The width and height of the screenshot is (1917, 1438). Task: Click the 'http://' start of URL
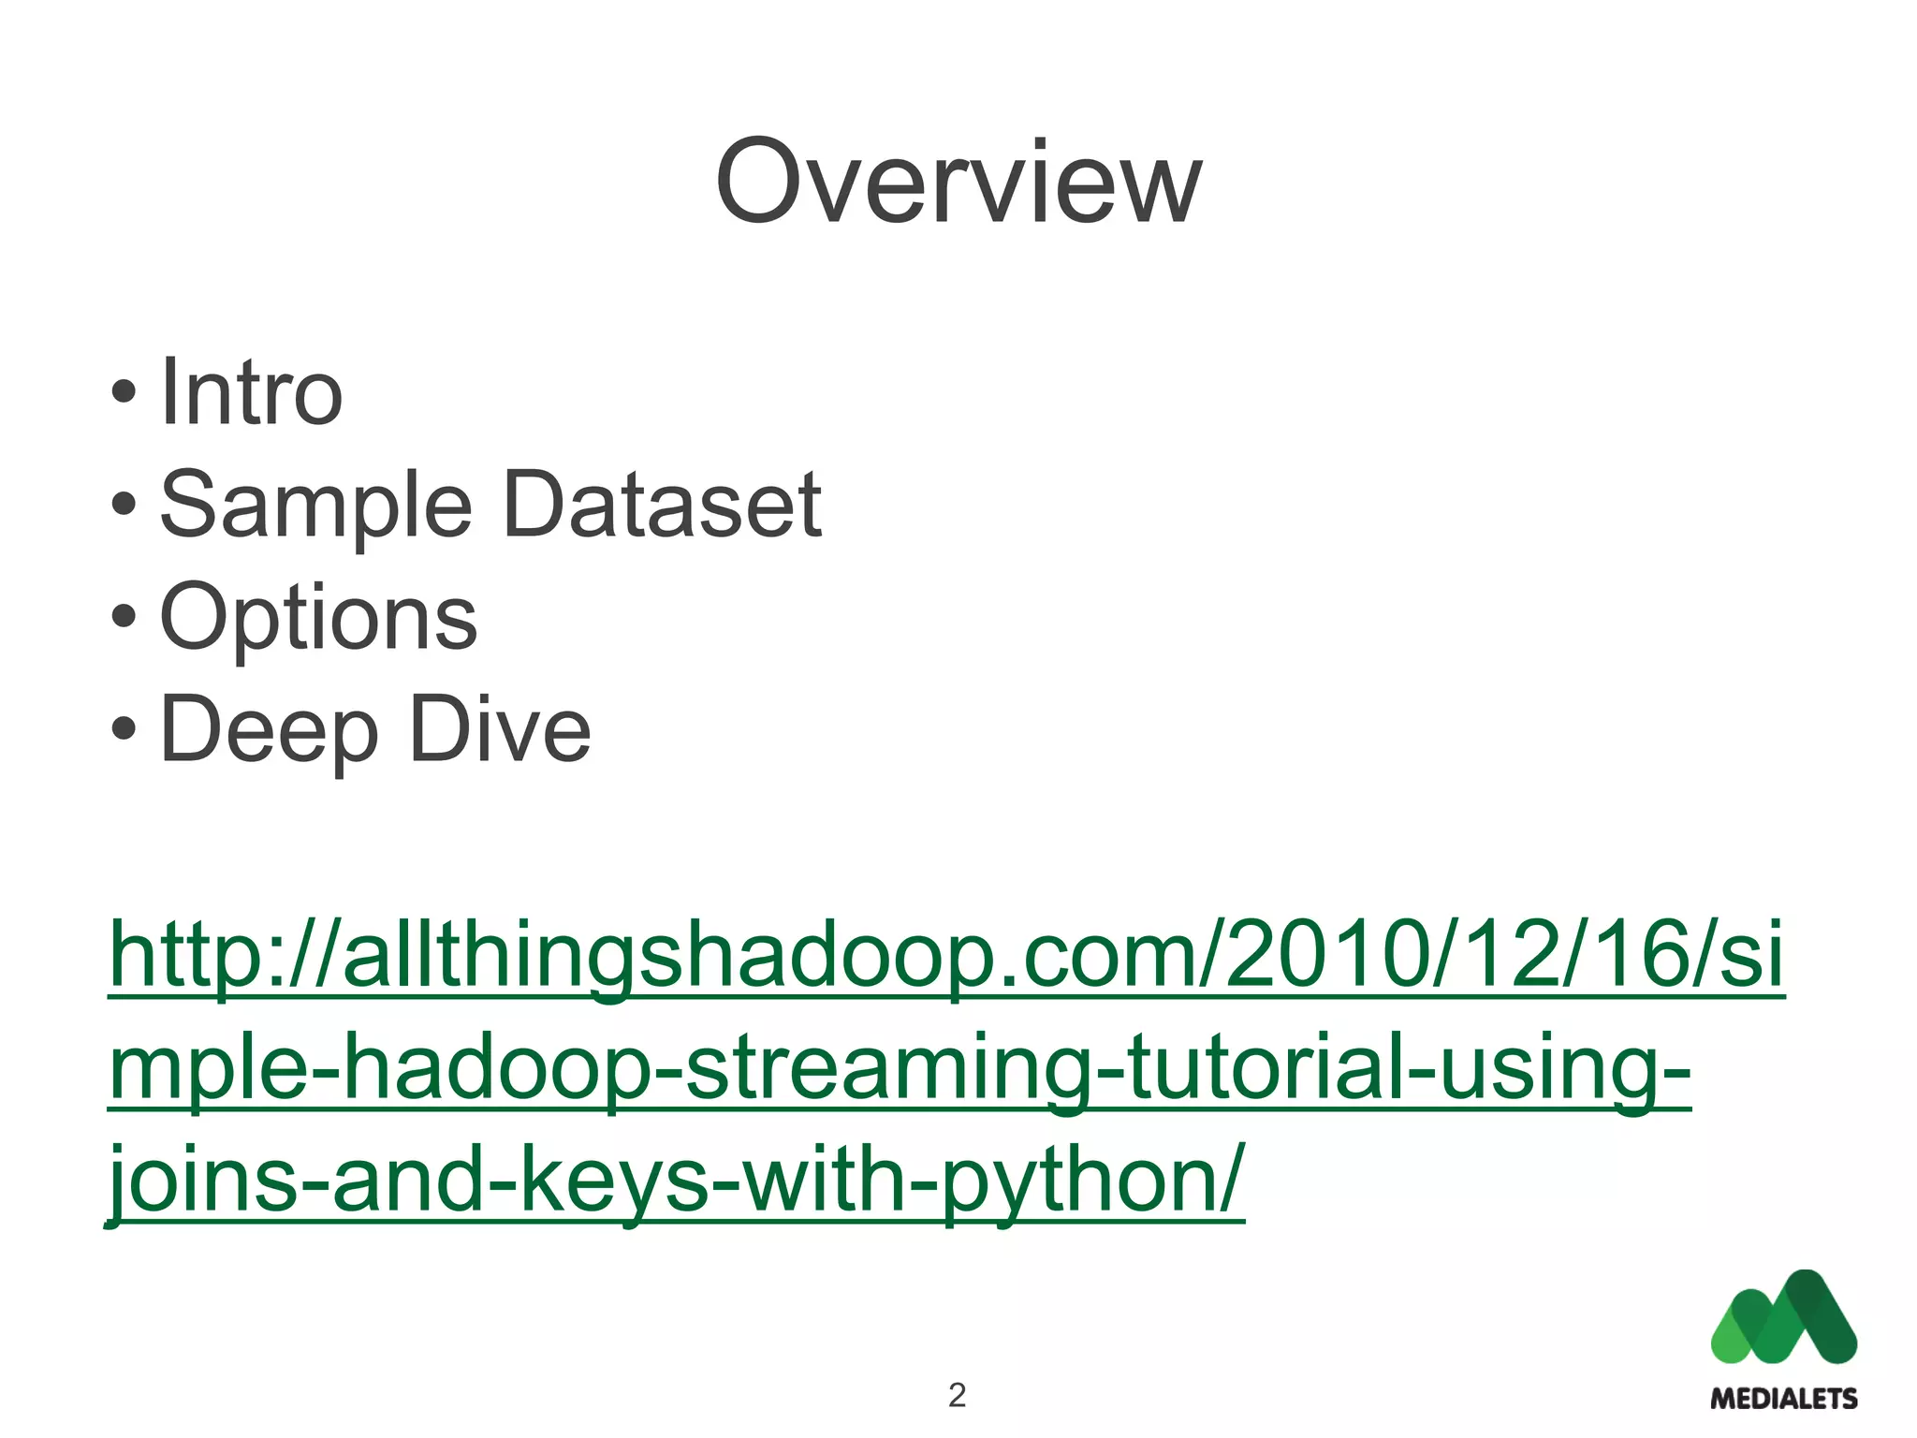(226, 957)
